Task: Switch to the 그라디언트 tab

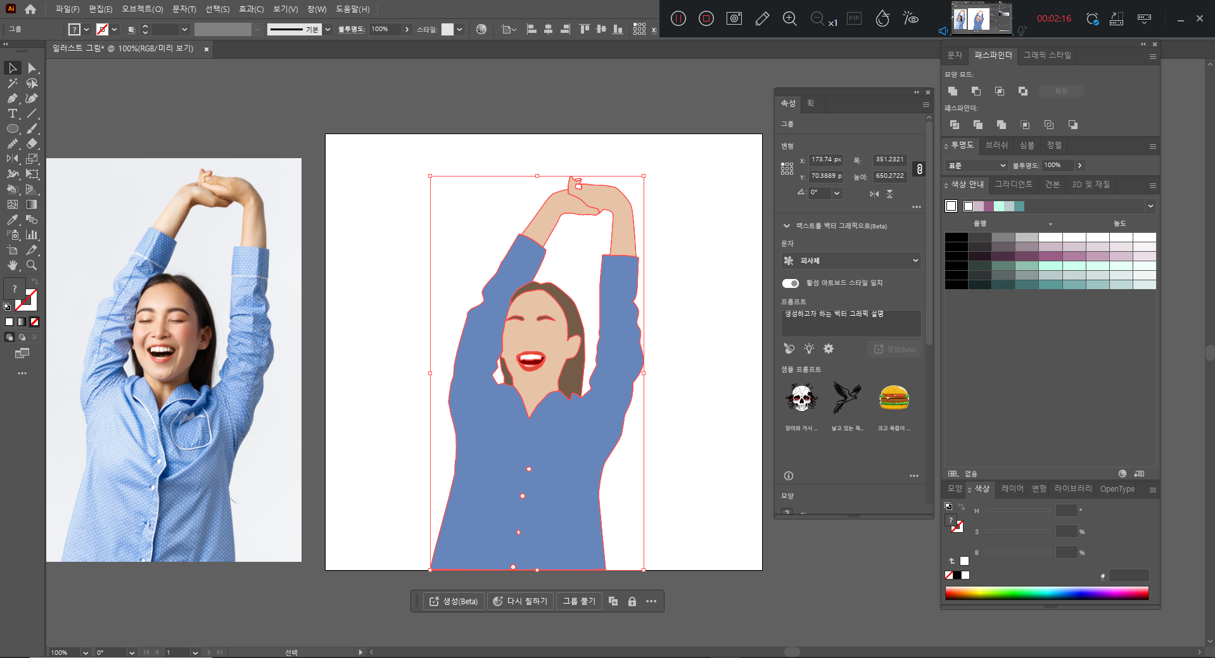Action: coord(1013,184)
